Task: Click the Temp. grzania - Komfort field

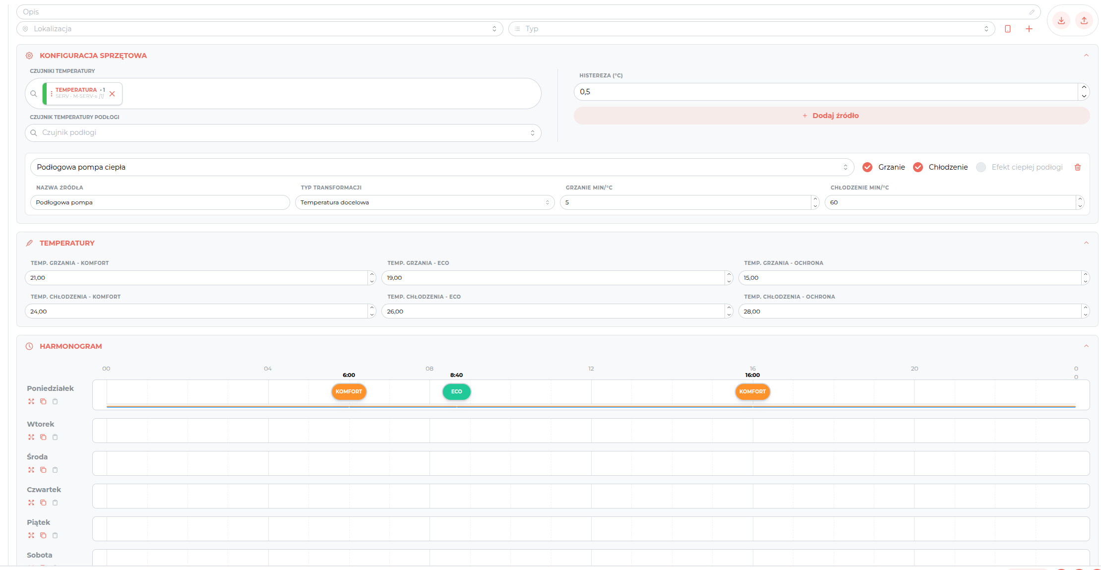Action: point(196,278)
